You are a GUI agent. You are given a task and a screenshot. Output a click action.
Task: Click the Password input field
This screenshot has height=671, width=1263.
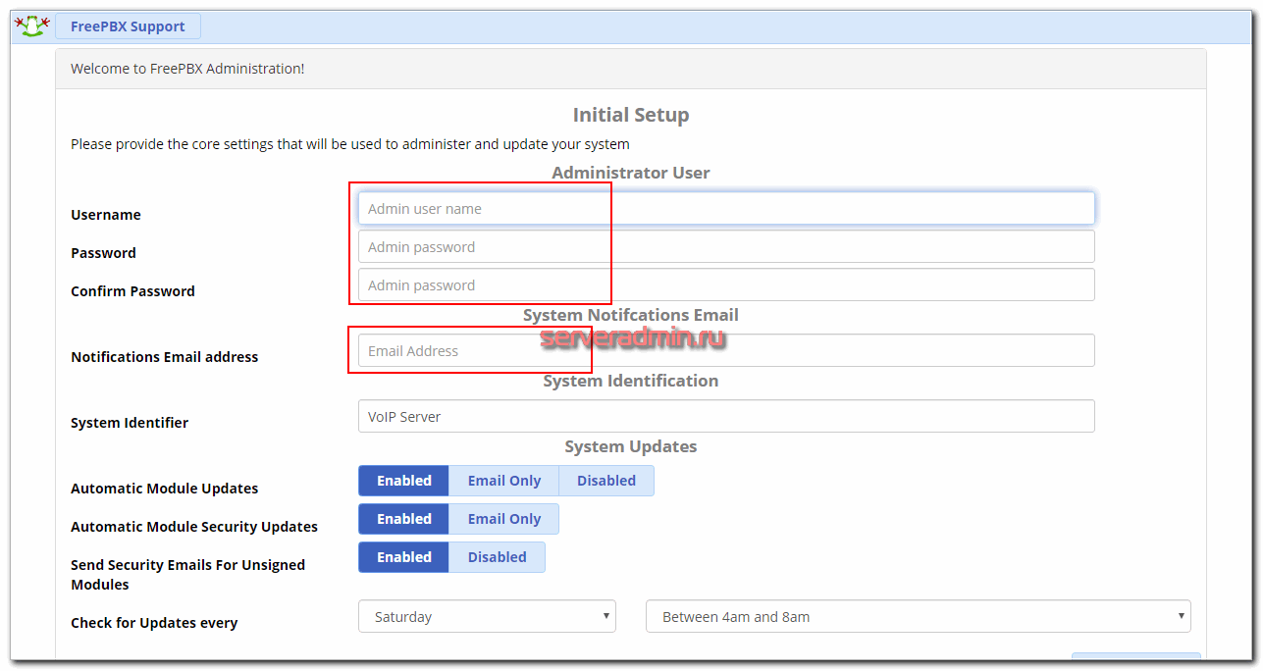coord(725,246)
